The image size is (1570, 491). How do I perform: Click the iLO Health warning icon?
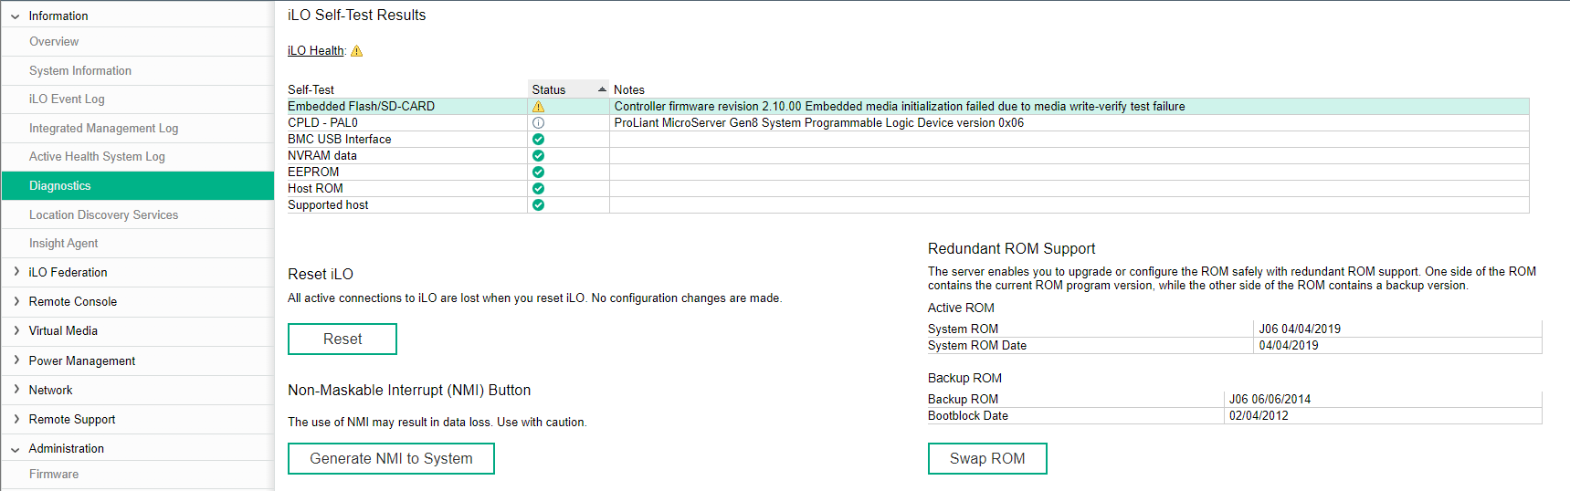pos(357,51)
